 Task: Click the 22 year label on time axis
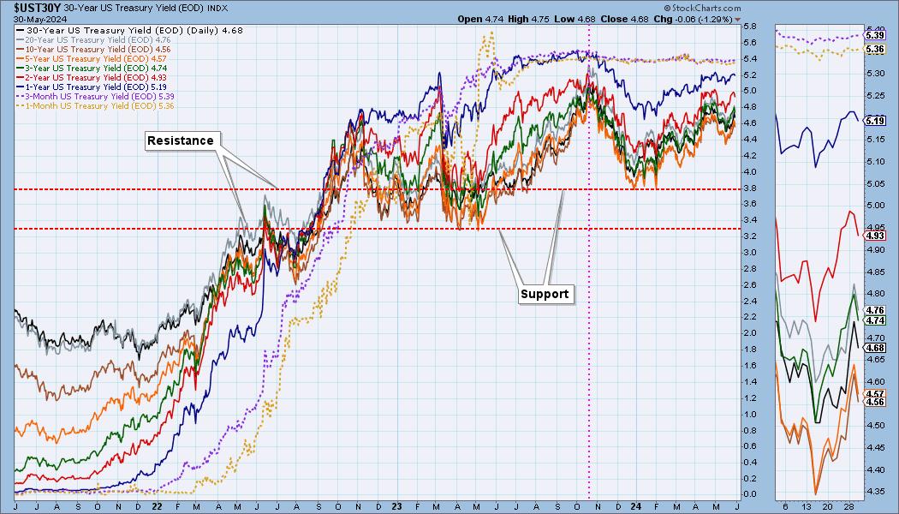pos(157,506)
